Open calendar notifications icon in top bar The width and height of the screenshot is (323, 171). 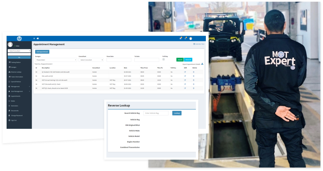(181, 38)
